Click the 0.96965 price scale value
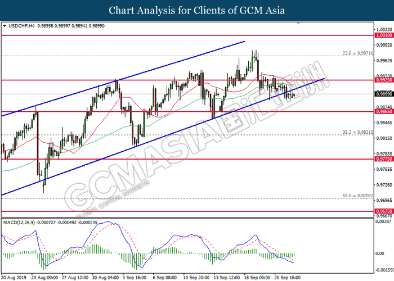394x281 pixels. (x=384, y=201)
